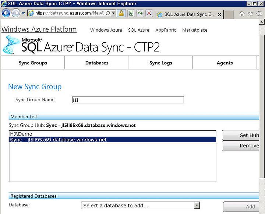Click the security lock icon
265x214 pixels.
121,13
